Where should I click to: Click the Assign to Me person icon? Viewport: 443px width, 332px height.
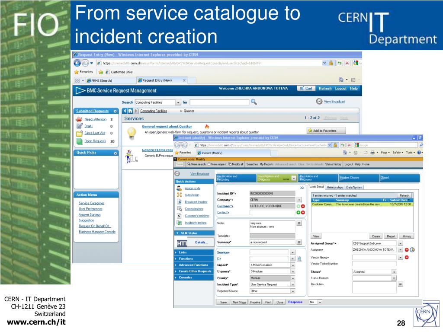point(179,188)
